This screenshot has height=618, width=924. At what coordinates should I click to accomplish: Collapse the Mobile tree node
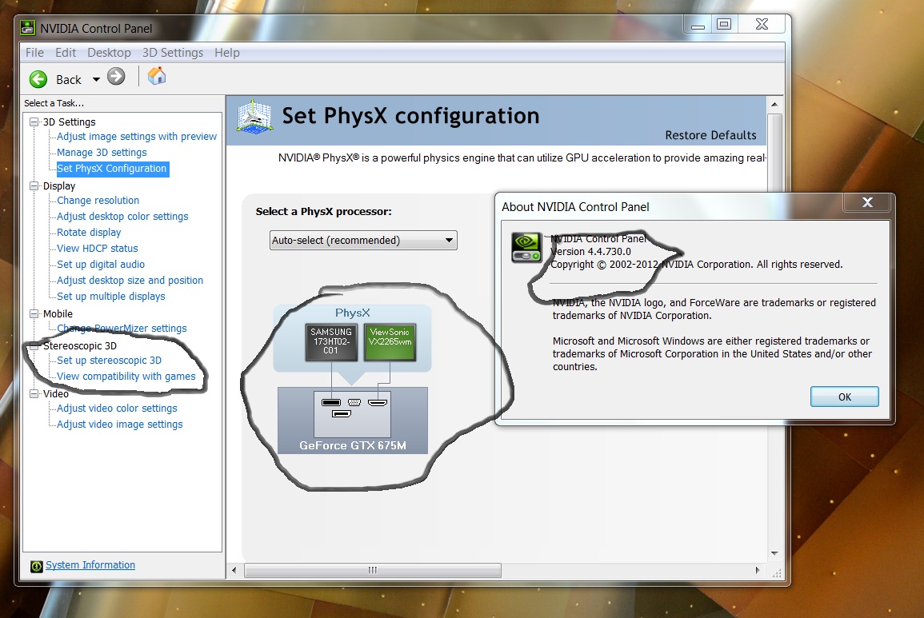point(34,314)
